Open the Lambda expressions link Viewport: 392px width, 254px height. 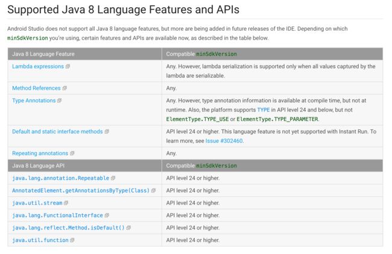pyautogui.click(x=38, y=66)
